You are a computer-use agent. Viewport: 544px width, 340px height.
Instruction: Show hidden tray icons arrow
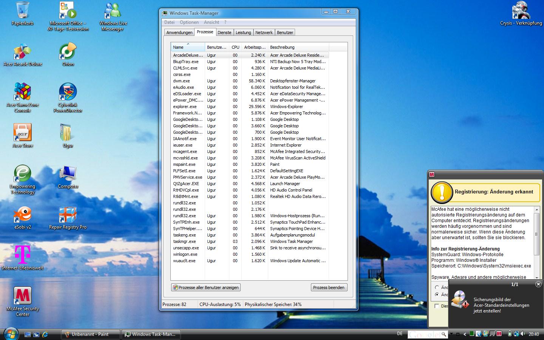click(465, 334)
